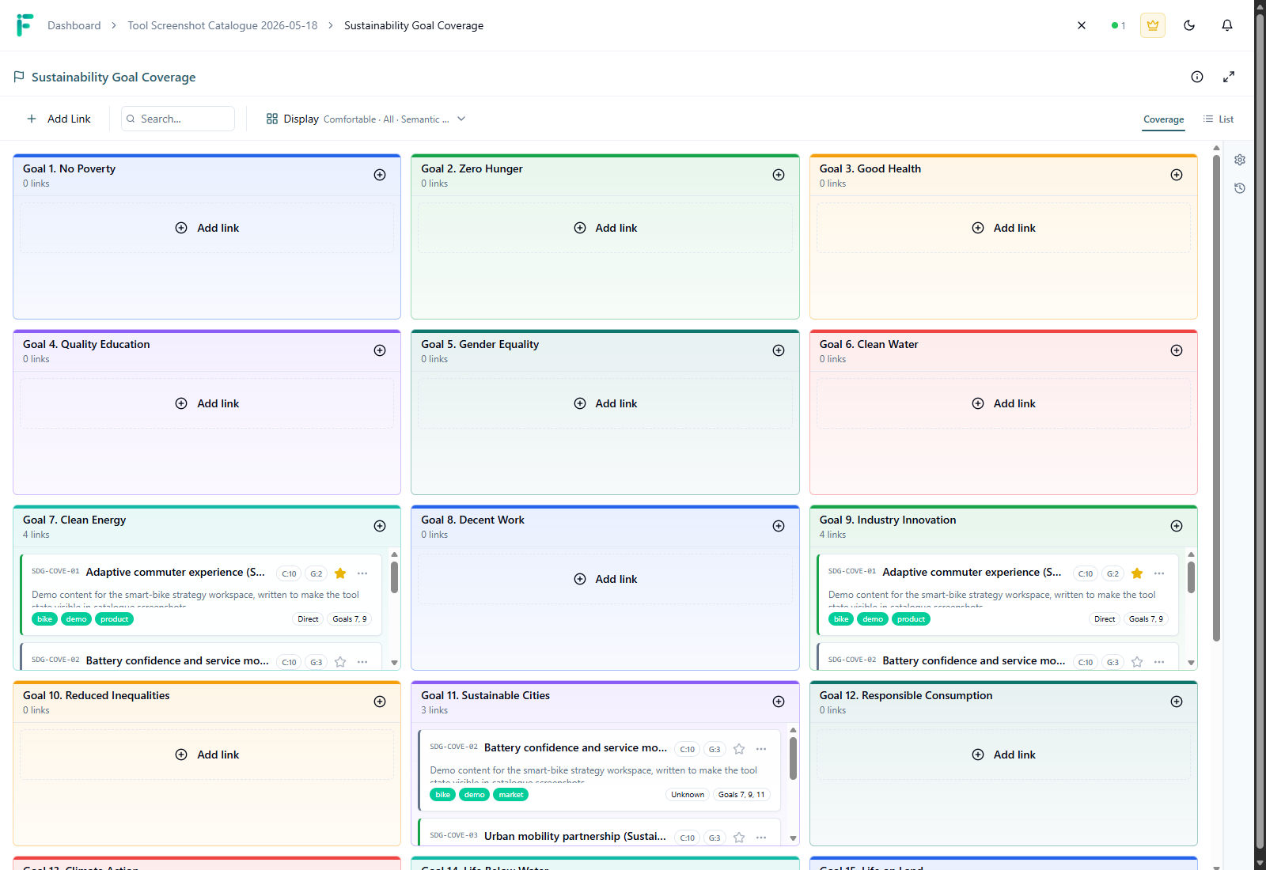The image size is (1266, 870).
Task: Click Add link inside Goal 12. Responsible Consumption
Action: (x=1003, y=755)
